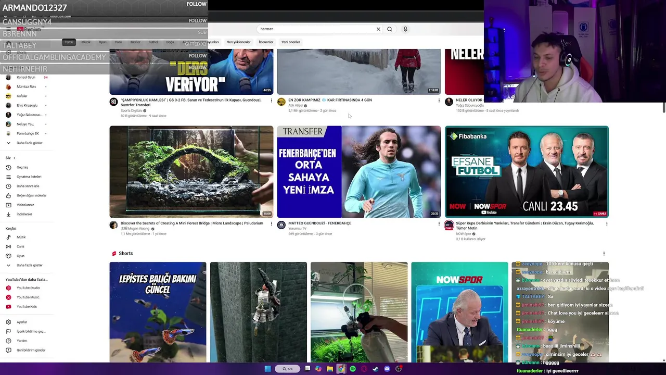This screenshot has width=666, height=375.
Task: Open Videolarınız in sidebar
Action: [25, 205]
